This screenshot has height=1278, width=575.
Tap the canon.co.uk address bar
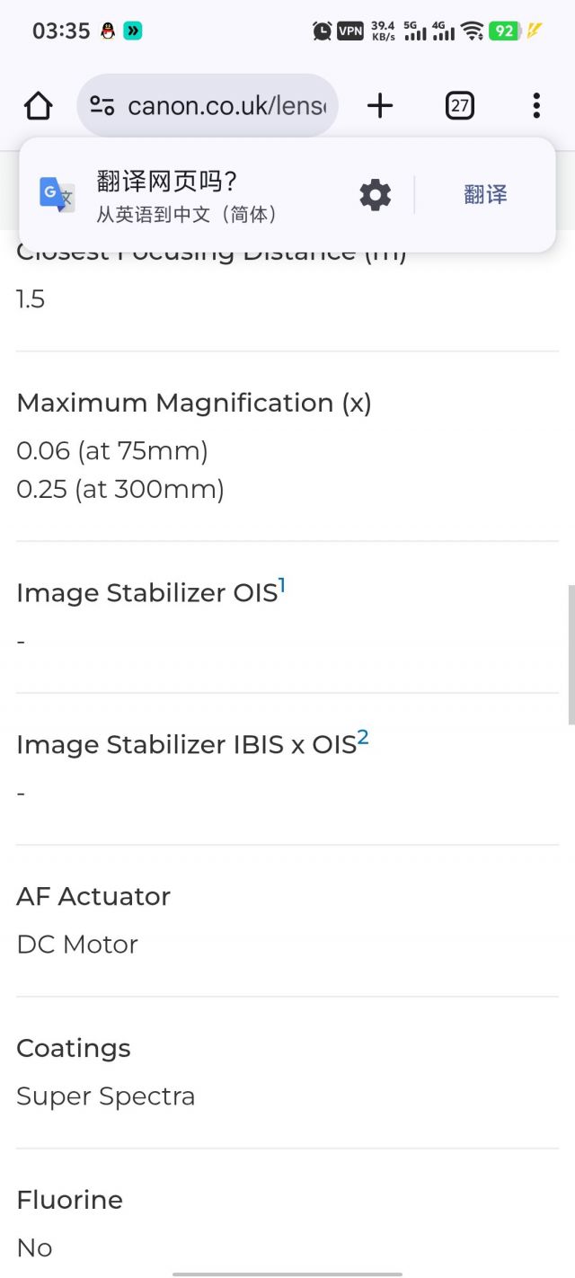pos(208,106)
